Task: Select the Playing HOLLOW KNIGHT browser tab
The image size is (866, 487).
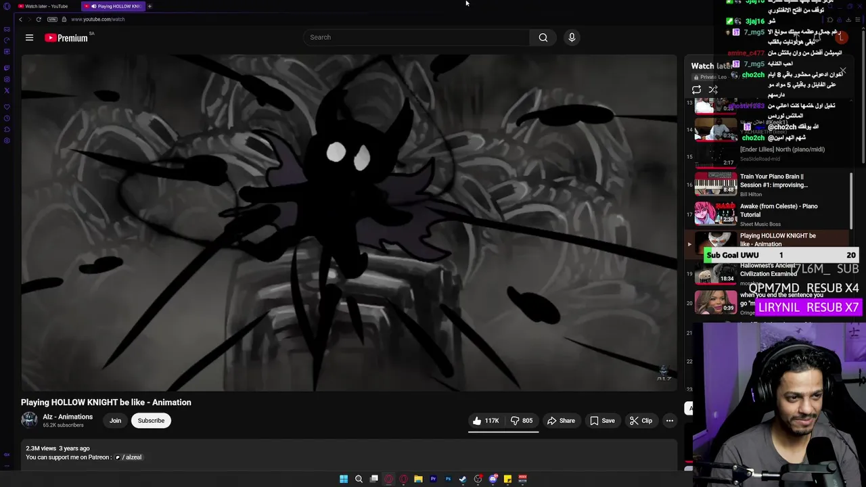Action: [x=114, y=6]
